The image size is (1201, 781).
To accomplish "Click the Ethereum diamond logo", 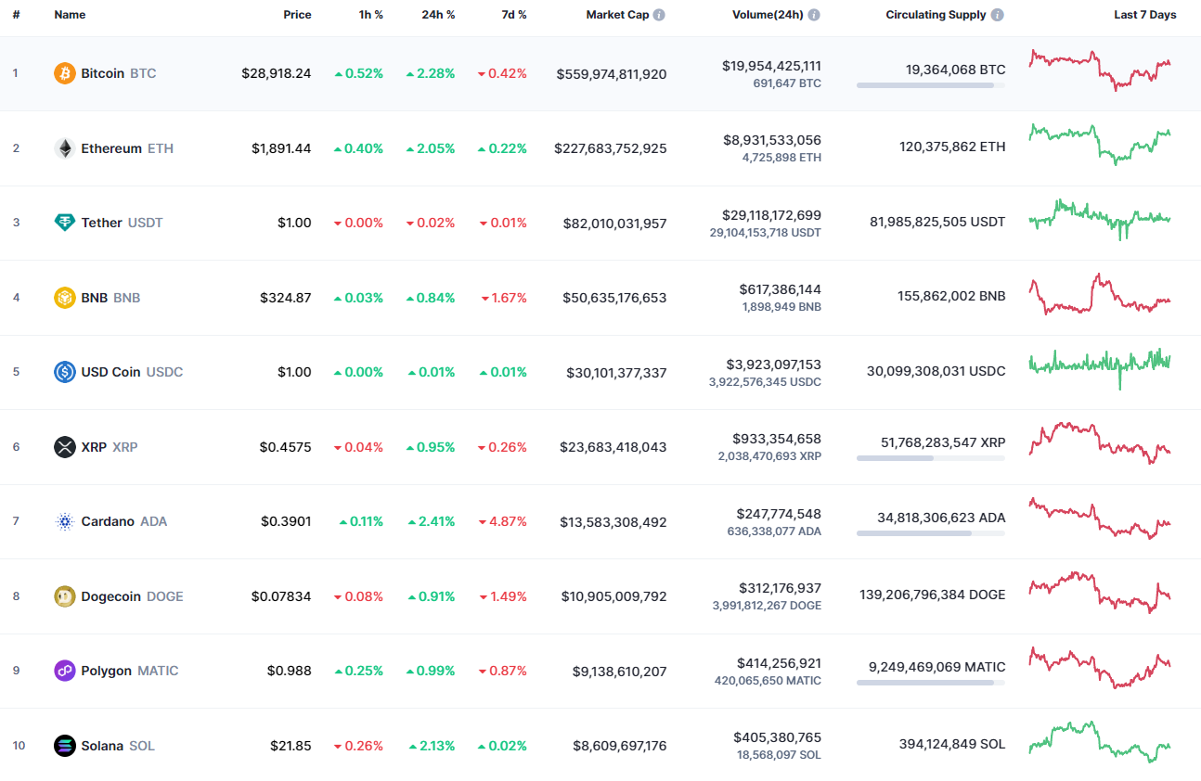I will pyautogui.click(x=63, y=147).
